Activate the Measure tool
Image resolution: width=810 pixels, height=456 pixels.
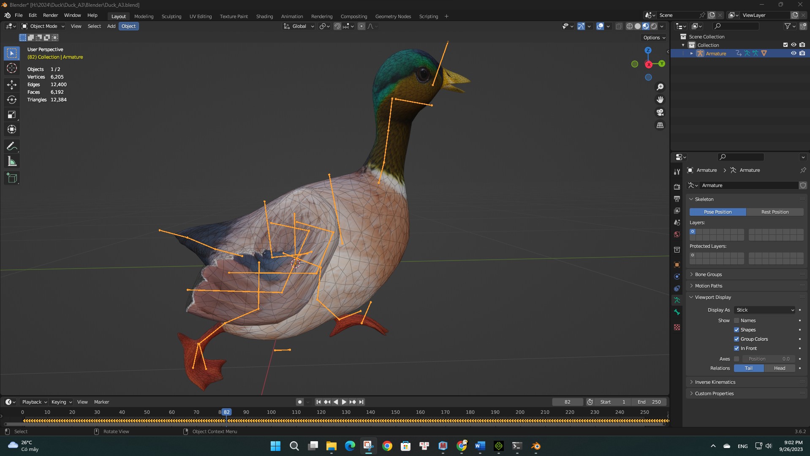tap(12, 161)
